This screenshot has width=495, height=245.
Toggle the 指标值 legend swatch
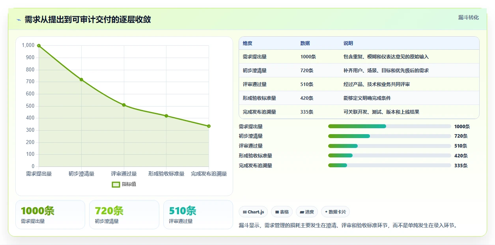tap(116, 184)
